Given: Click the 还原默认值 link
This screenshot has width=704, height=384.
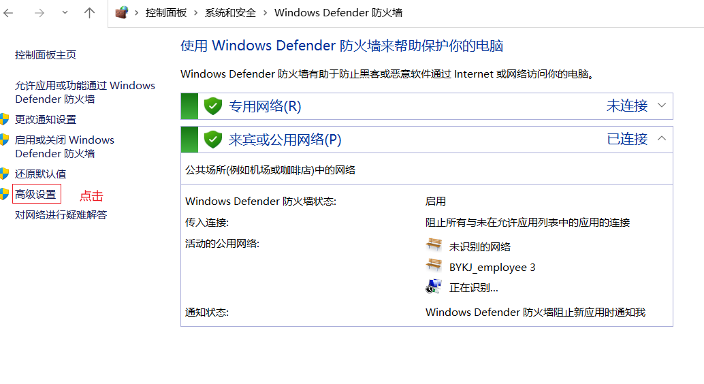Looking at the screenshot, I should [41, 174].
